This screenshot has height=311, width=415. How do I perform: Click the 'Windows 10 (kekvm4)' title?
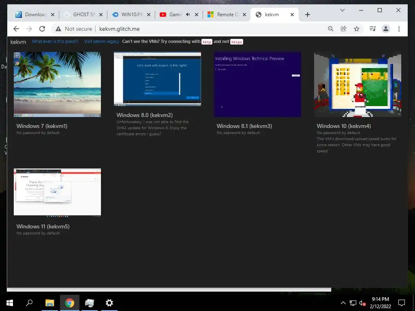coord(344,126)
